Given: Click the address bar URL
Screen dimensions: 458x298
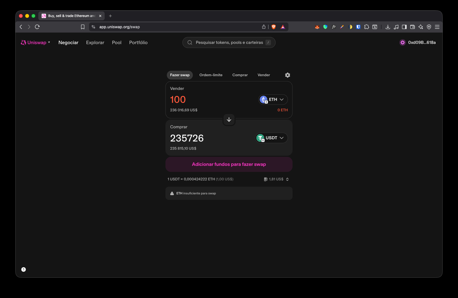Looking at the screenshot, I should click(119, 27).
